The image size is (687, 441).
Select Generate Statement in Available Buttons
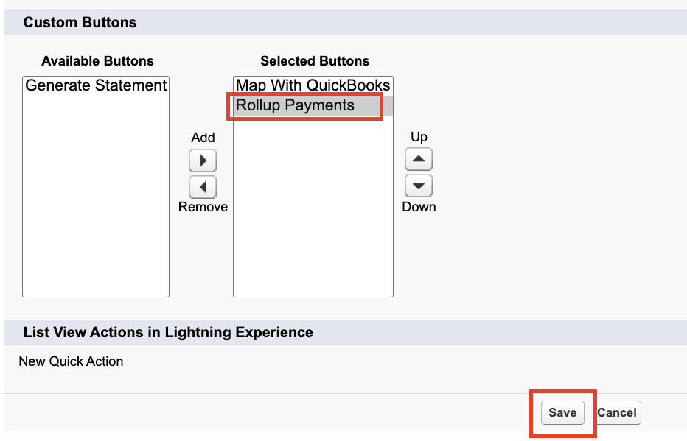point(96,85)
